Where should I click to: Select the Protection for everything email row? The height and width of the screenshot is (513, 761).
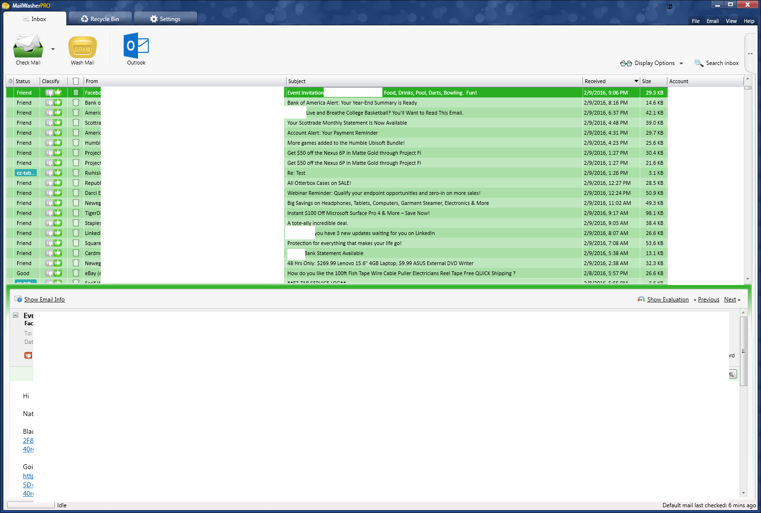pos(337,243)
